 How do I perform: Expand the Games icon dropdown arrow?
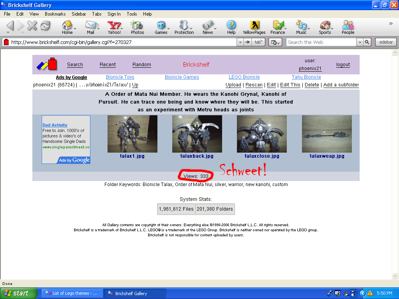169,28
